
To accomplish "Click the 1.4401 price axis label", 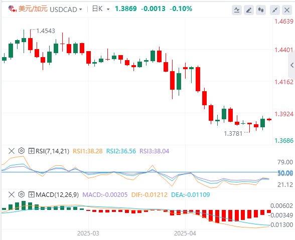I will pyautogui.click(x=284, y=50).
